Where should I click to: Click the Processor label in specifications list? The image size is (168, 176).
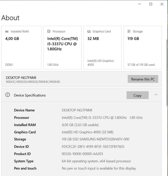[x=22, y=118]
